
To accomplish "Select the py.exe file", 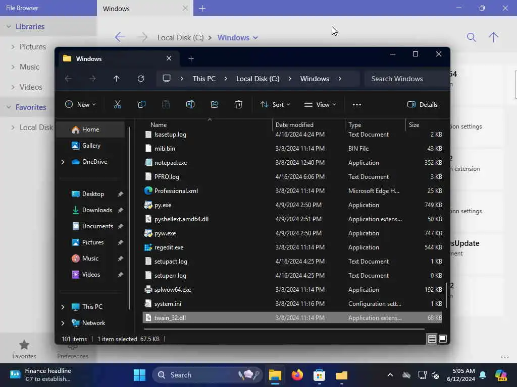I will [292, 205].
